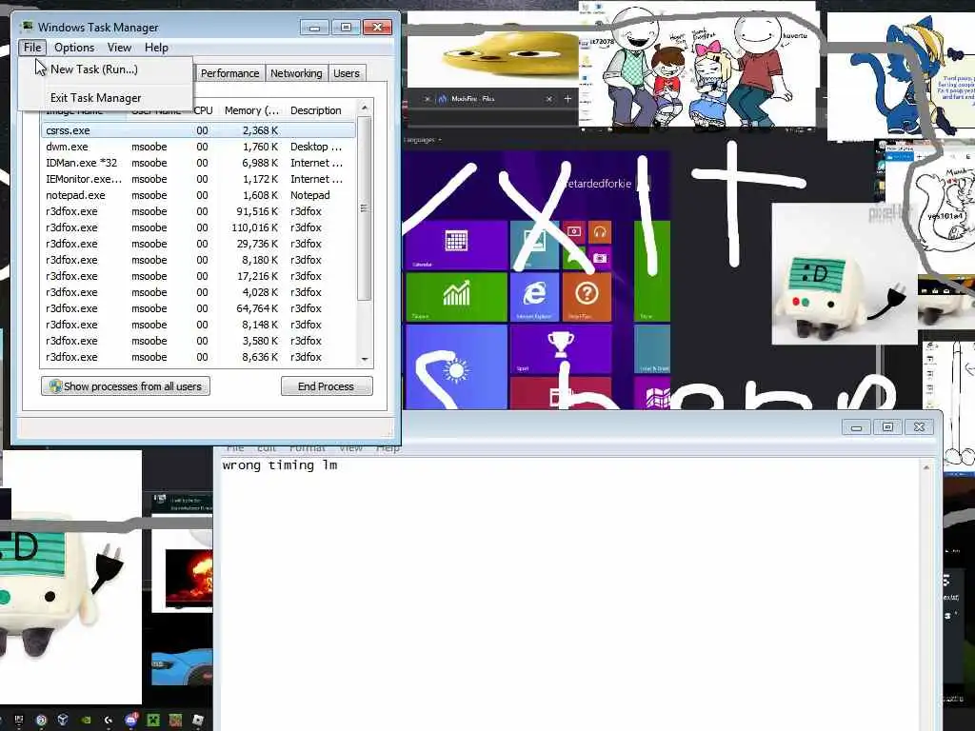Select r3dfox.exe row using 8,148 K
The width and height of the screenshot is (975, 731).
coord(198,325)
